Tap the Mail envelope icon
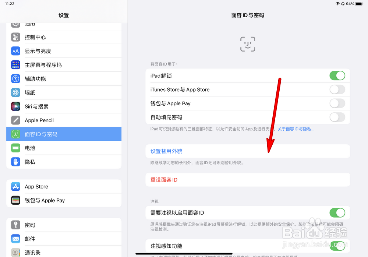The image size is (368, 257). 16,239
